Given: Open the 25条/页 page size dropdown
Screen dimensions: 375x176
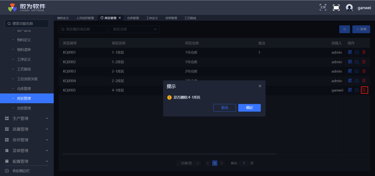Looking at the screenshot, I should coord(189,163).
